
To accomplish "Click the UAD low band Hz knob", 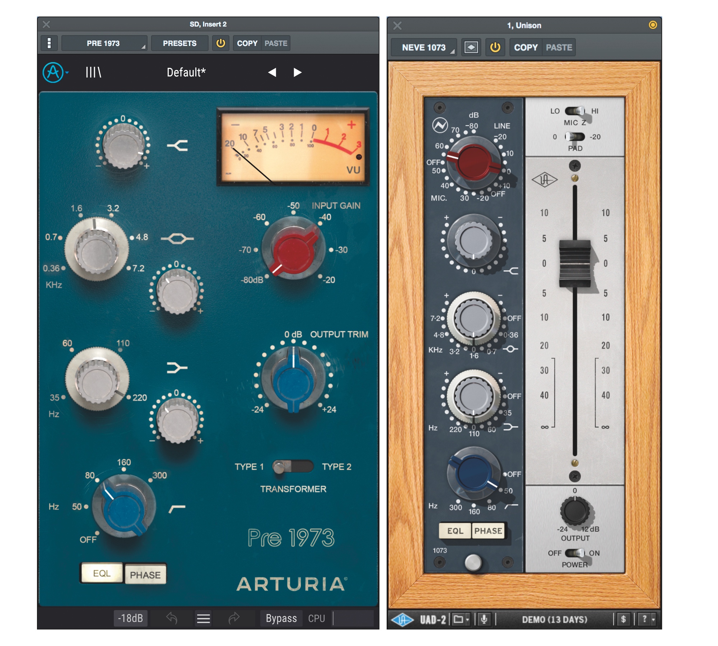I will point(474,397).
